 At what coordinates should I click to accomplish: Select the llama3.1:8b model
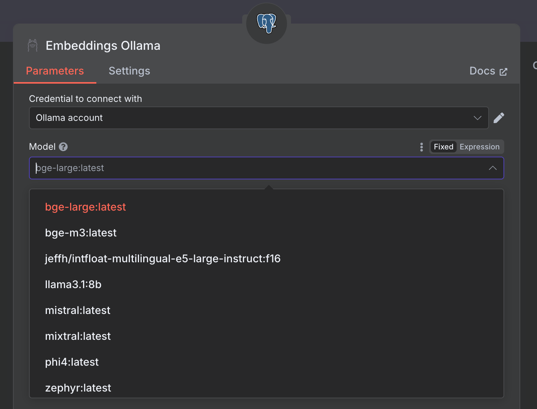pyautogui.click(x=267, y=284)
